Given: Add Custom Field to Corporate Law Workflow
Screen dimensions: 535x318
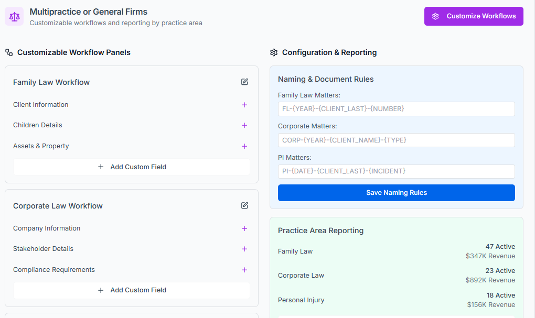Looking at the screenshot, I should tap(132, 290).
